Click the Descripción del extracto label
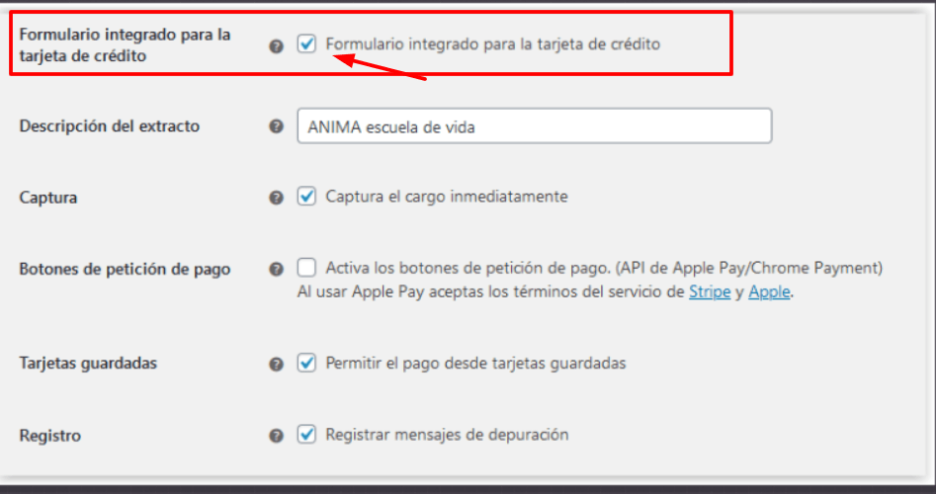The width and height of the screenshot is (936, 494). click(110, 125)
